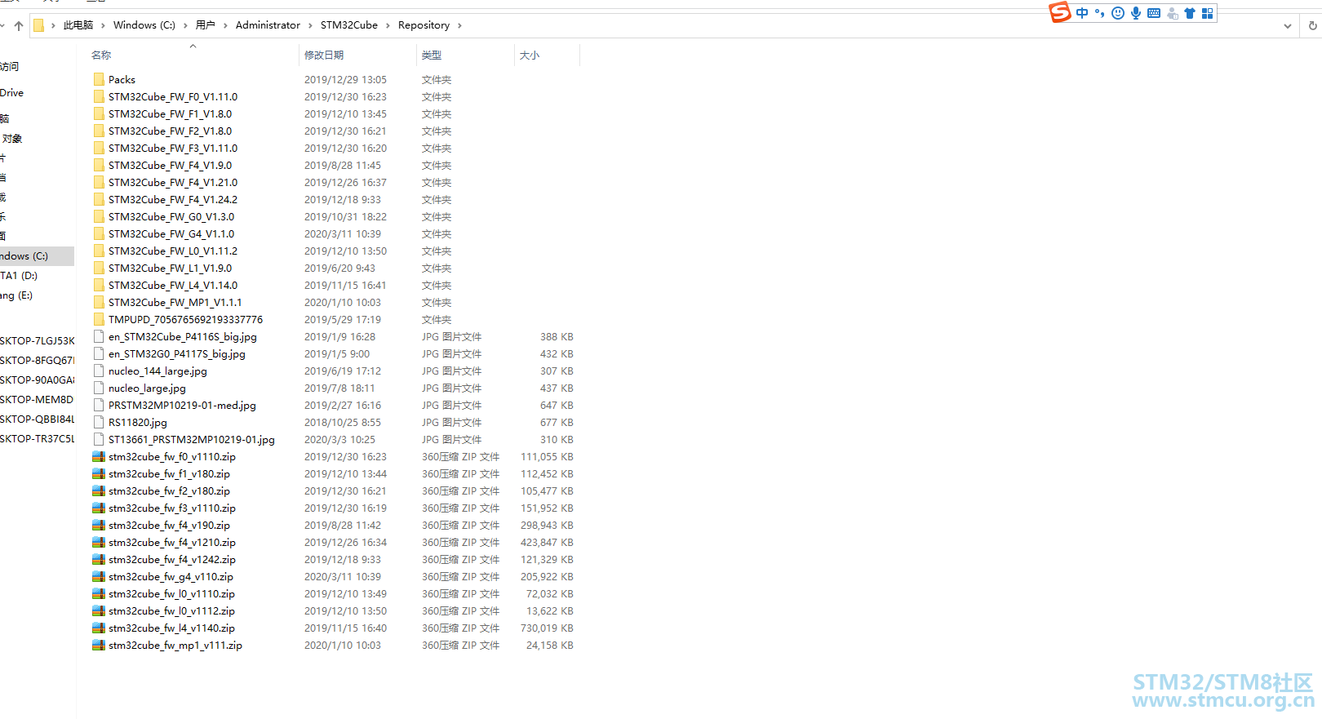
Task: Sort files by the 类型 column header
Action: pos(432,55)
